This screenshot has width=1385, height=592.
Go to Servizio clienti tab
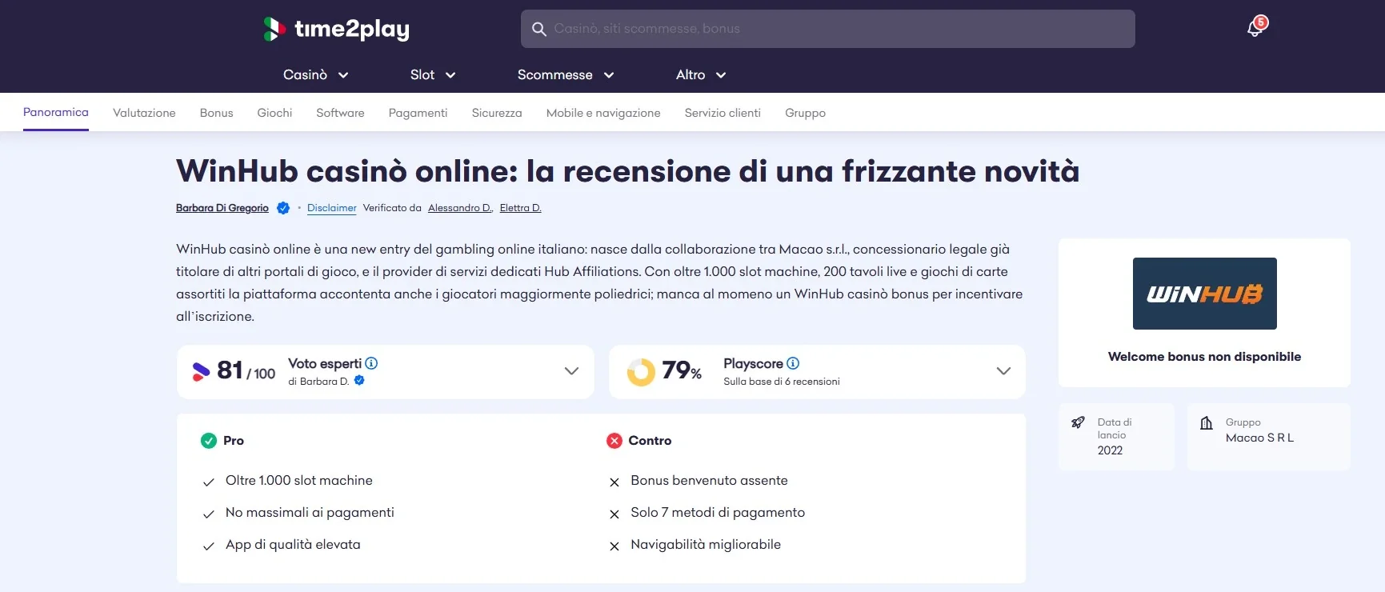click(723, 114)
